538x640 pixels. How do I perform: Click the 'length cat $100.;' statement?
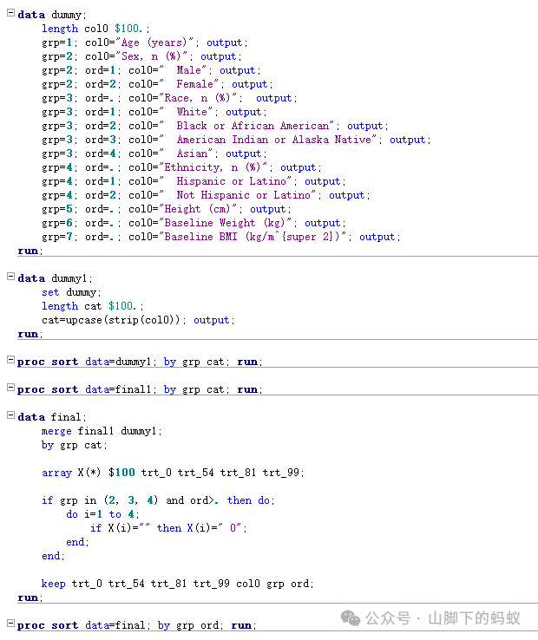click(x=92, y=306)
